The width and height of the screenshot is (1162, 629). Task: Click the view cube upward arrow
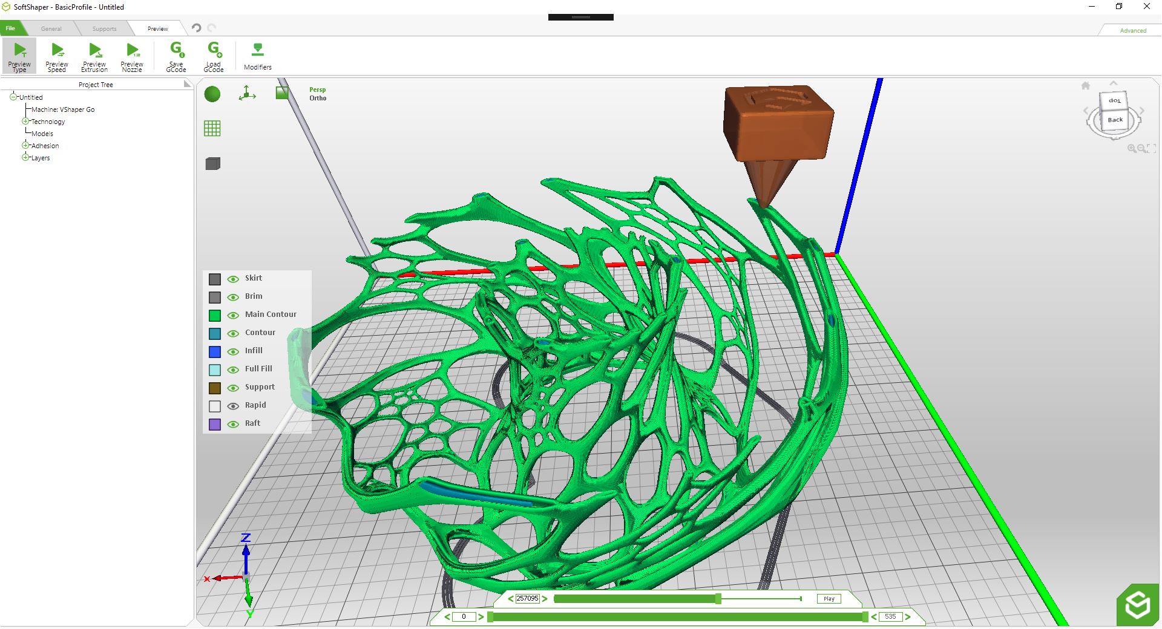point(1114,83)
